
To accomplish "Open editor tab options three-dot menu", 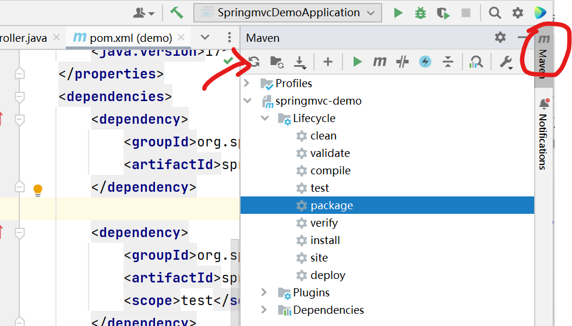I will pos(229,37).
